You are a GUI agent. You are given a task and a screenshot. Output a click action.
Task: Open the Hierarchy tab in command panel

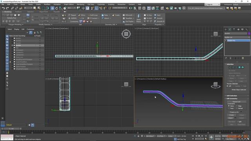234,29
